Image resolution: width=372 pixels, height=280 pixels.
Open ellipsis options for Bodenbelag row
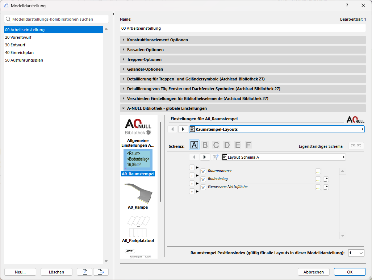(318, 179)
